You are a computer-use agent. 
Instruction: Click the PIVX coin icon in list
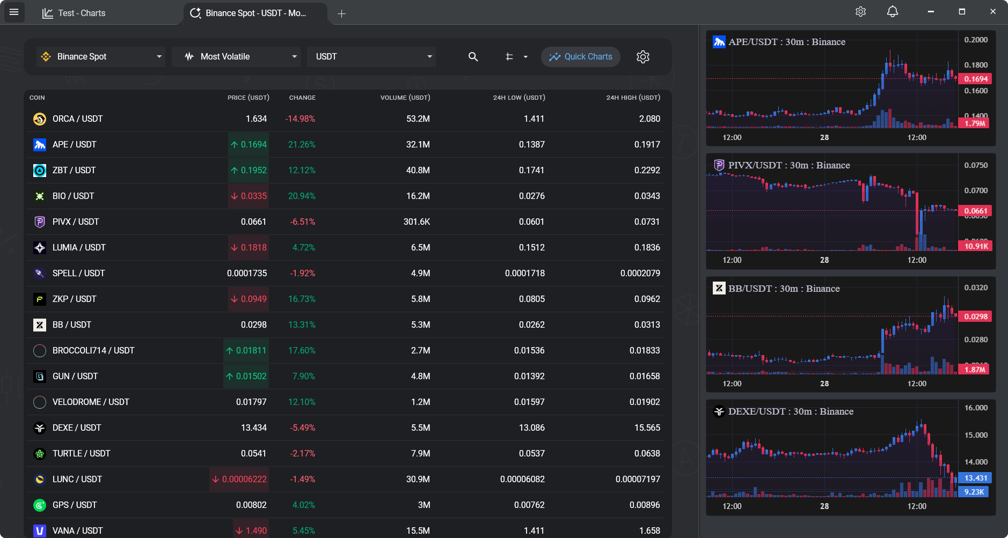point(40,222)
